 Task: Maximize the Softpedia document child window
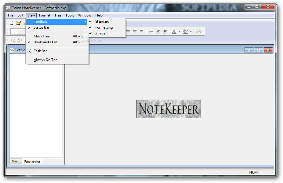[258, 50]
